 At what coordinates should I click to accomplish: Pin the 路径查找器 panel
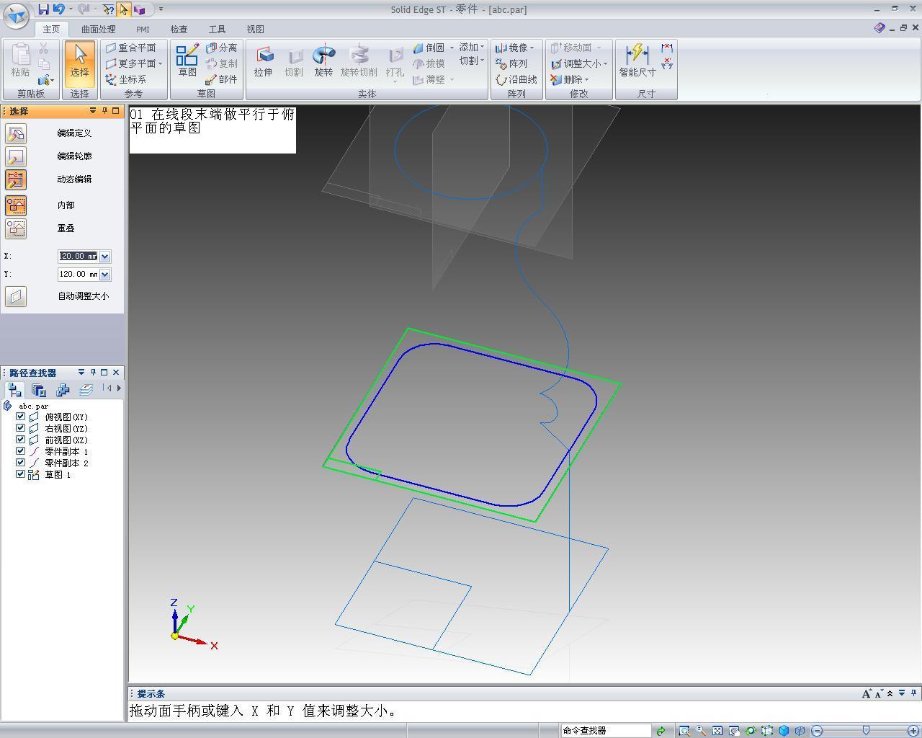(x=93, y=373)
